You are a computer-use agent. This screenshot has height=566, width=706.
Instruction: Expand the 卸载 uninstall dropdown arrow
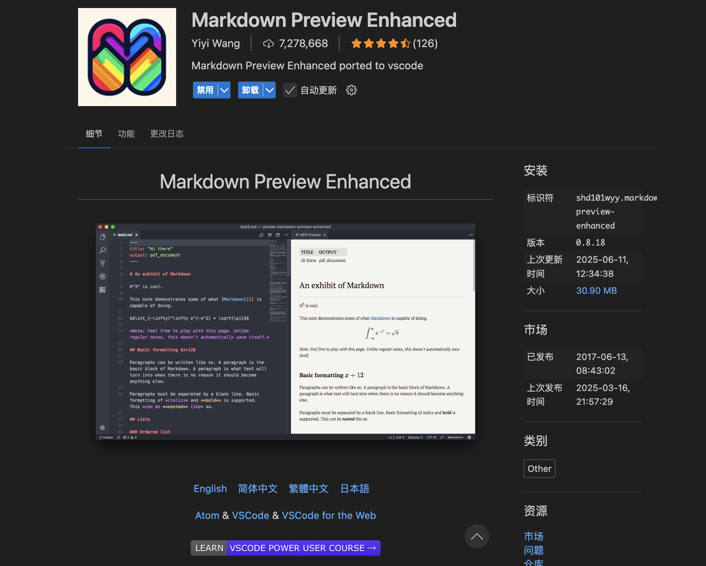(270, 90)
